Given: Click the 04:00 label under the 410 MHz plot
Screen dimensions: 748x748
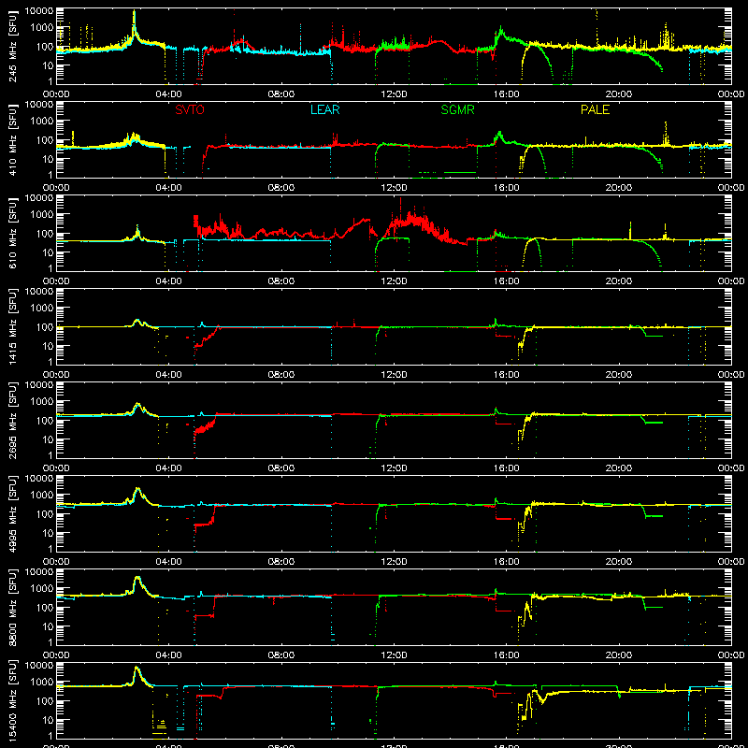Looking at the screenshot, I should 168,188.
